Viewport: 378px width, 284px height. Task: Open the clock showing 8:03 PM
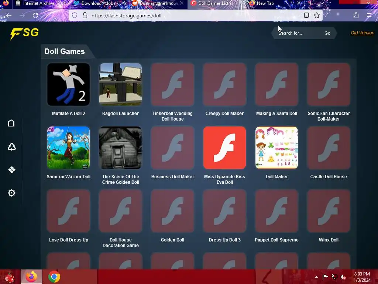[362, 277]
